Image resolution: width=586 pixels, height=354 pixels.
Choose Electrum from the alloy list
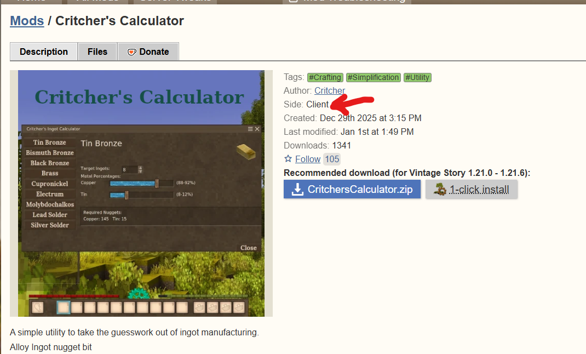50,194
